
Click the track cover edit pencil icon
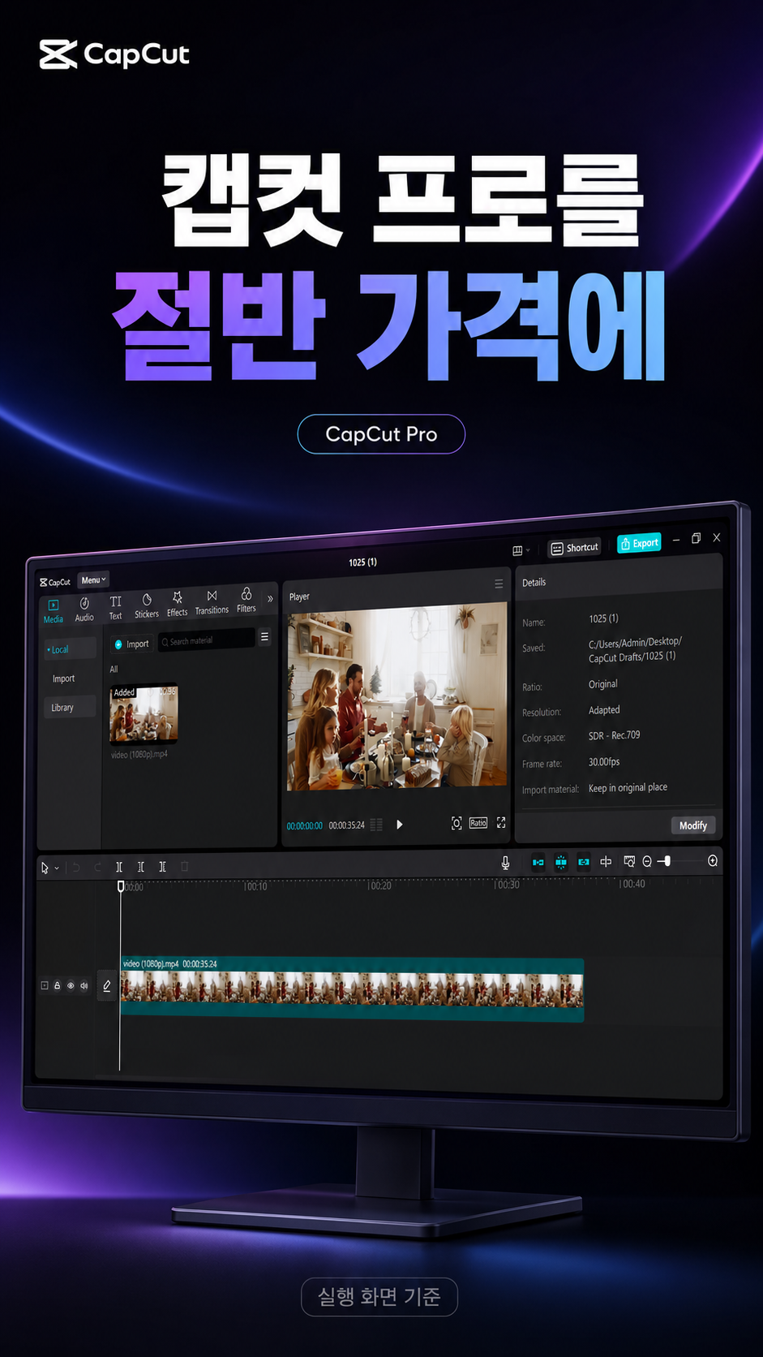[106, 986]
